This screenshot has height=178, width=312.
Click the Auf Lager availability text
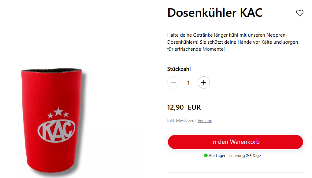pyautogui.click(x=217, y=155)
